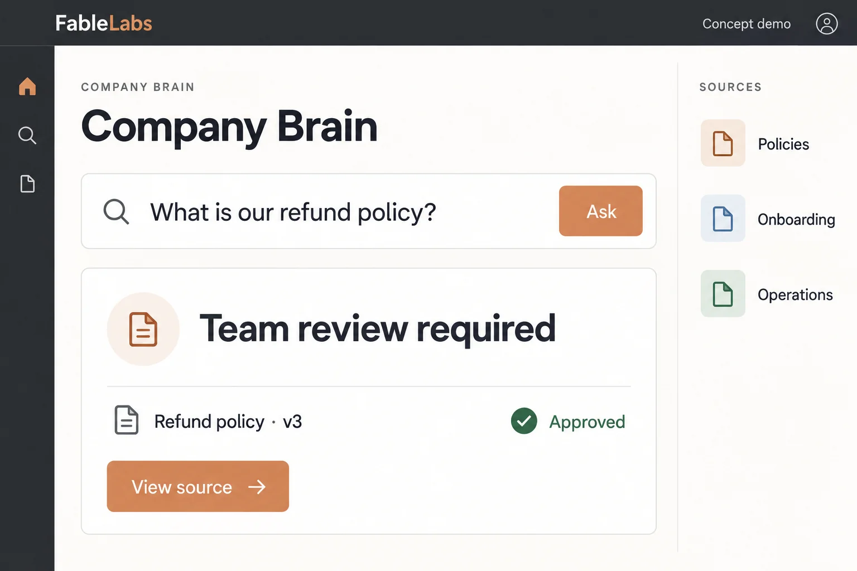Open Search from the left sidebar
The width and height of the screenshot is (857, 571).
(x=27, y=135)
